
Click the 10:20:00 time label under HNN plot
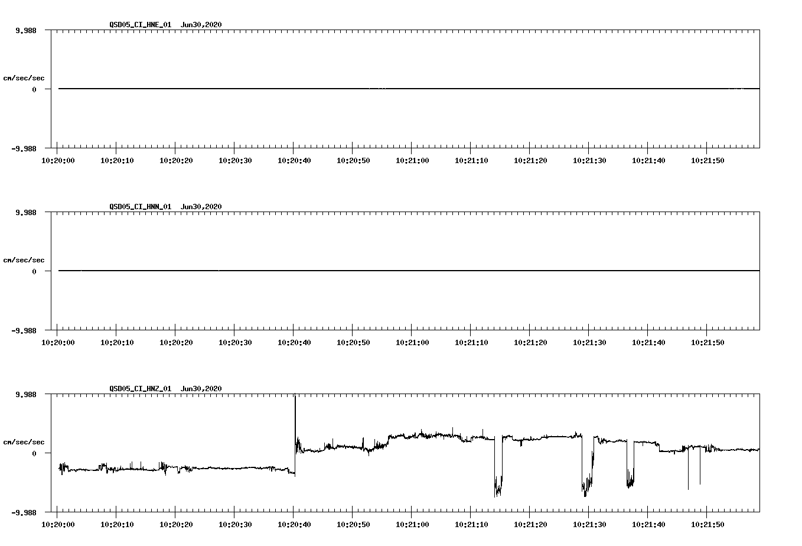58,343
